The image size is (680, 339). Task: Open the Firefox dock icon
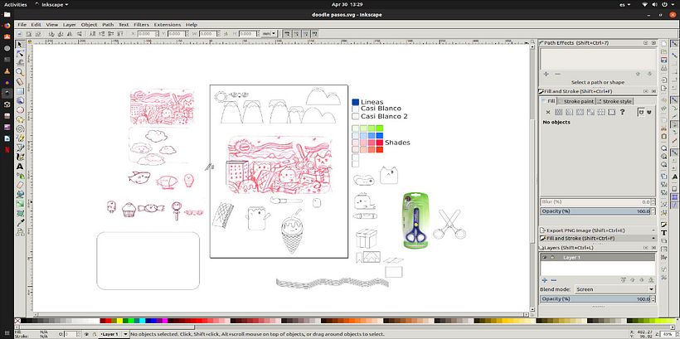pyautogui.click(x=7, y=26)
